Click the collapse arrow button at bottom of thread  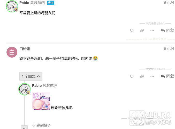tap(24, 127)
